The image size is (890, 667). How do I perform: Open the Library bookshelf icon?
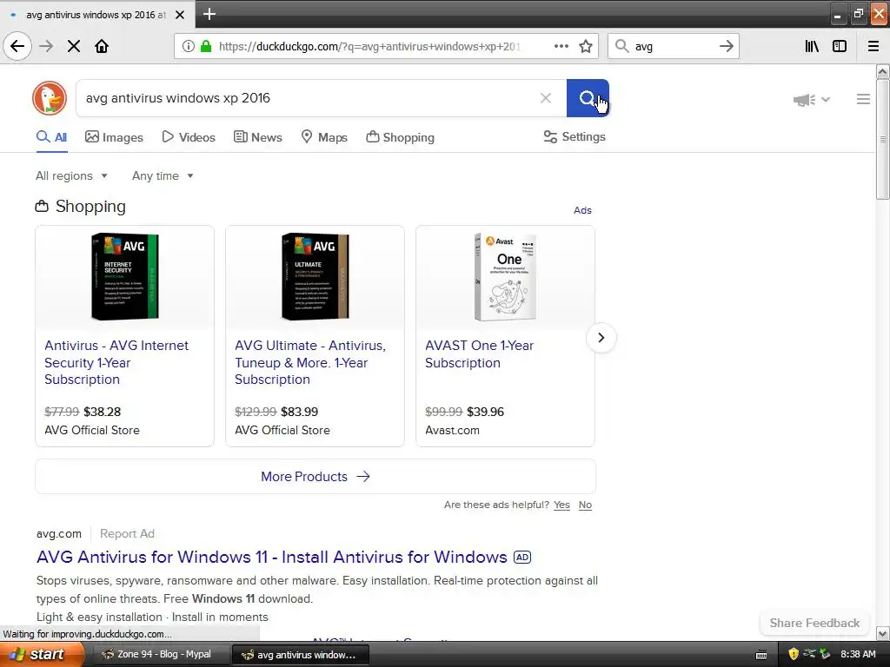pos(812,46)
